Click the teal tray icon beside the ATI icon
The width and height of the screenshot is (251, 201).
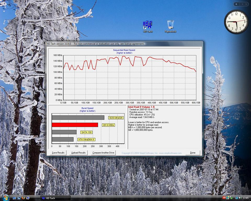(x=228, y=198)
